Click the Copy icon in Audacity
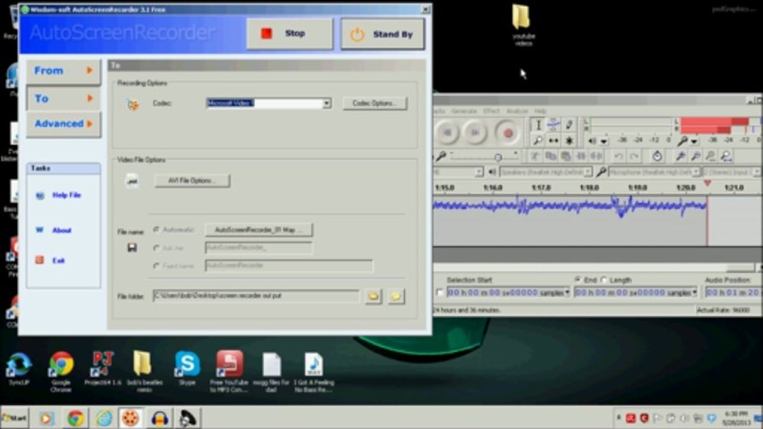The height and width of the screenshot is (429, 763). [x=550, y=156]
